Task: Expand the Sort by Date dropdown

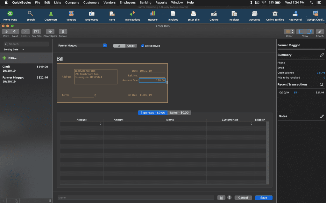Action: 14,49
